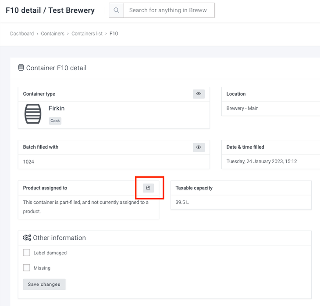Screen dimensions: 320x306
Task: View batch details using eye icon
Action: tap(199, 147)
